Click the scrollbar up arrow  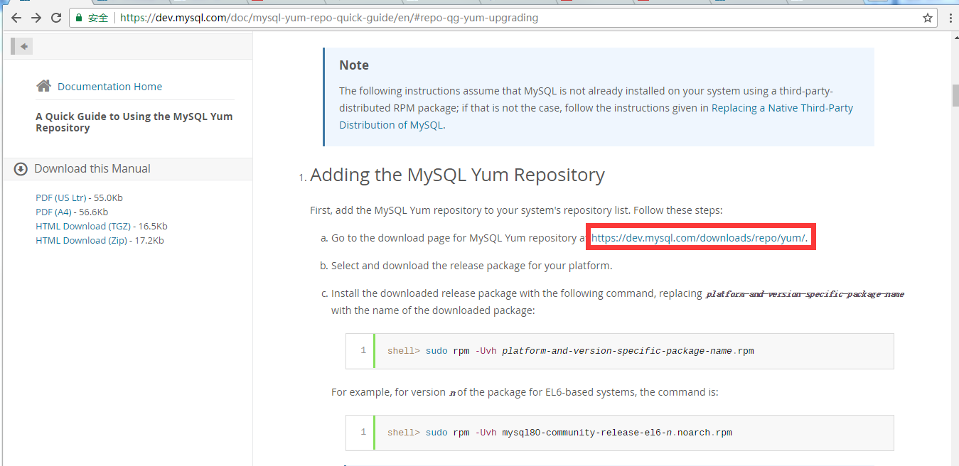(955, 38)
